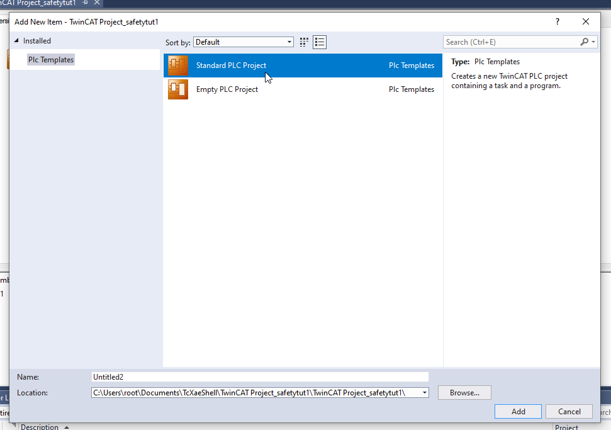The width and height of the screenshot is (611, 430).
Task: Click the Standard PLC Project orange icon
Action: point(178,65)
